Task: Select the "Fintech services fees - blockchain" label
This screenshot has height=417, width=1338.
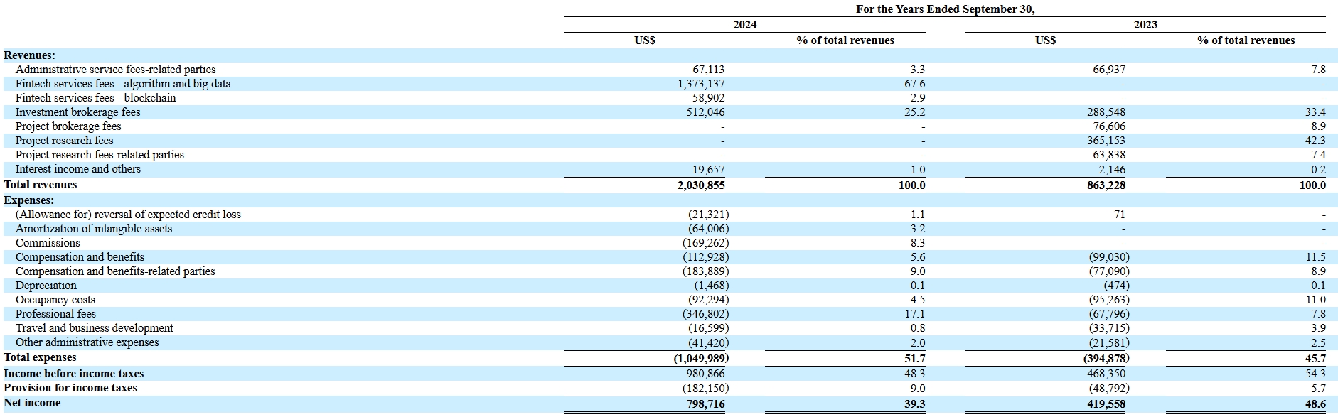Action: (95, 98)
